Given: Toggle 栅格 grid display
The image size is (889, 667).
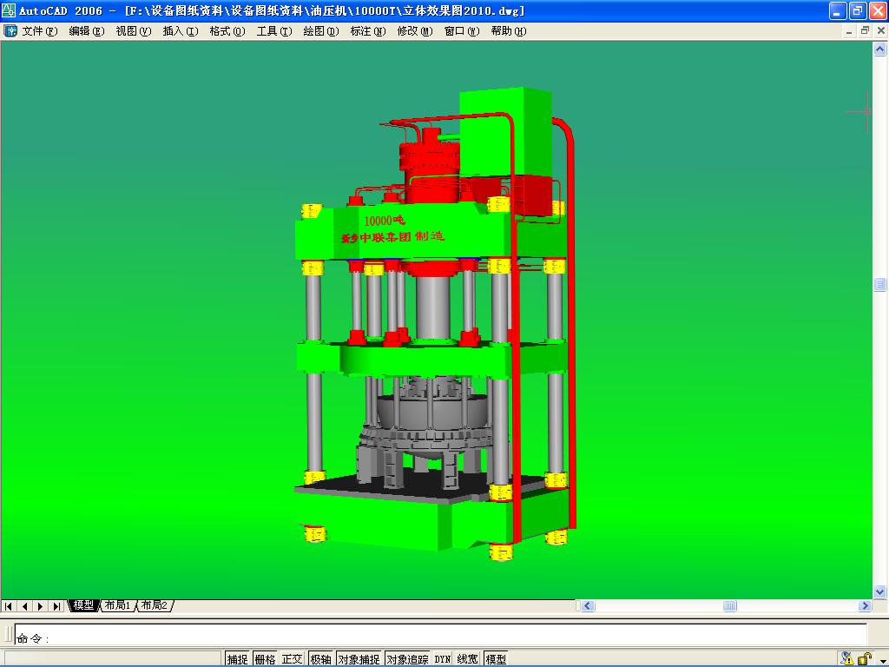Looking at the screenshot, I should pyautogui.click(x=265, y=659).
